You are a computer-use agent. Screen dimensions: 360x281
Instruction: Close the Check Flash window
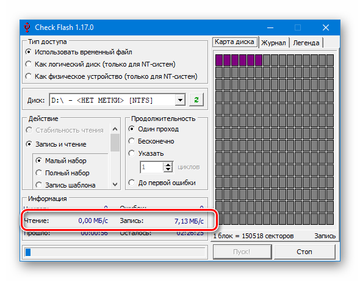click(x=326, y=27)
